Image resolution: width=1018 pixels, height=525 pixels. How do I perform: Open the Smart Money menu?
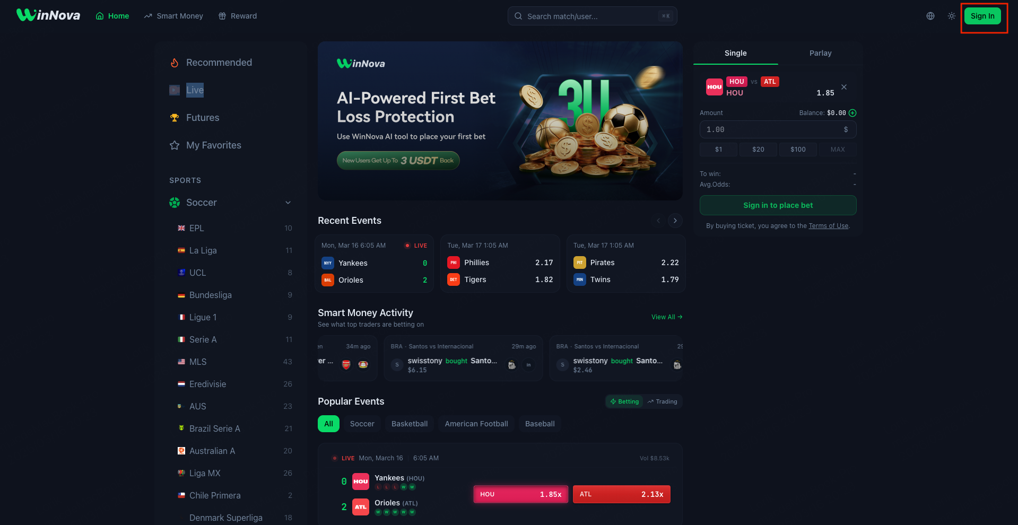coord(173,16)
